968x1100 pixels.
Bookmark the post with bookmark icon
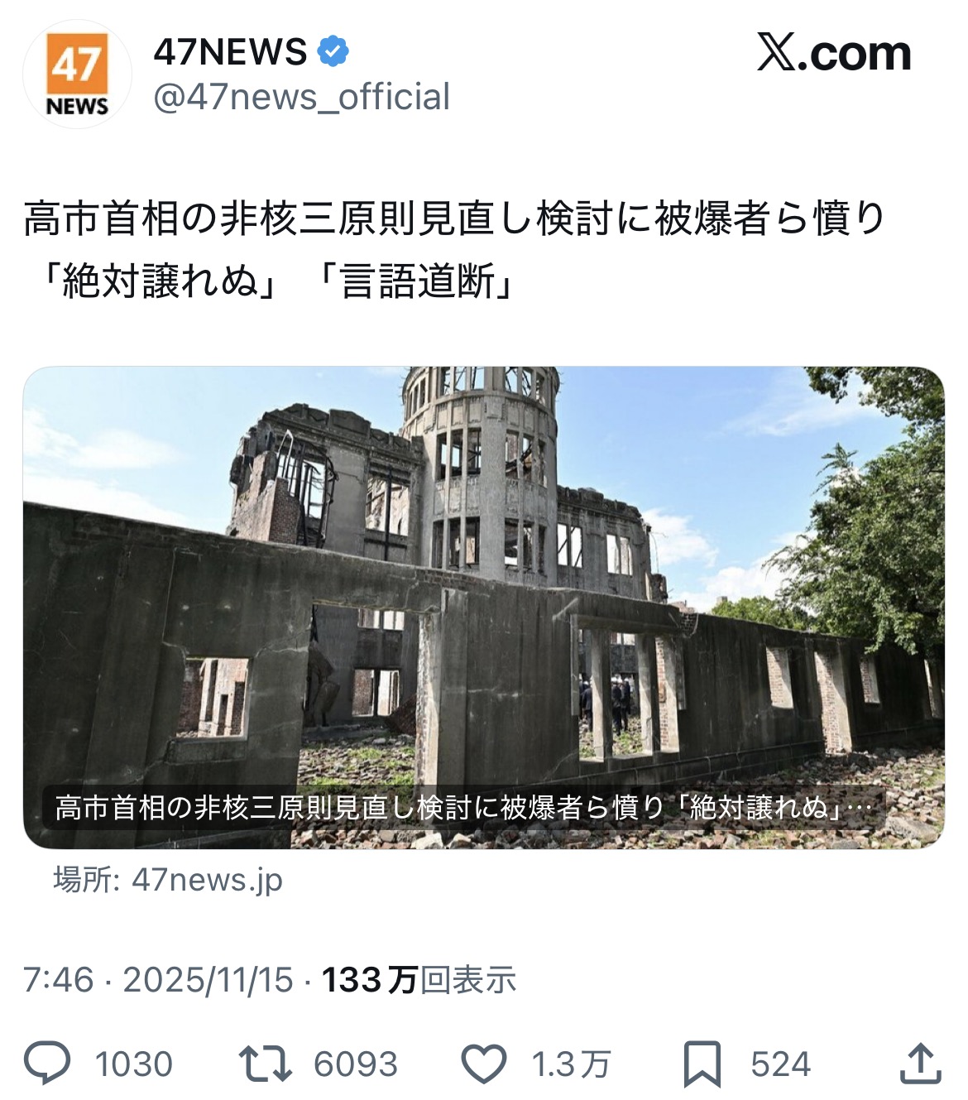tap(702, 1064)
